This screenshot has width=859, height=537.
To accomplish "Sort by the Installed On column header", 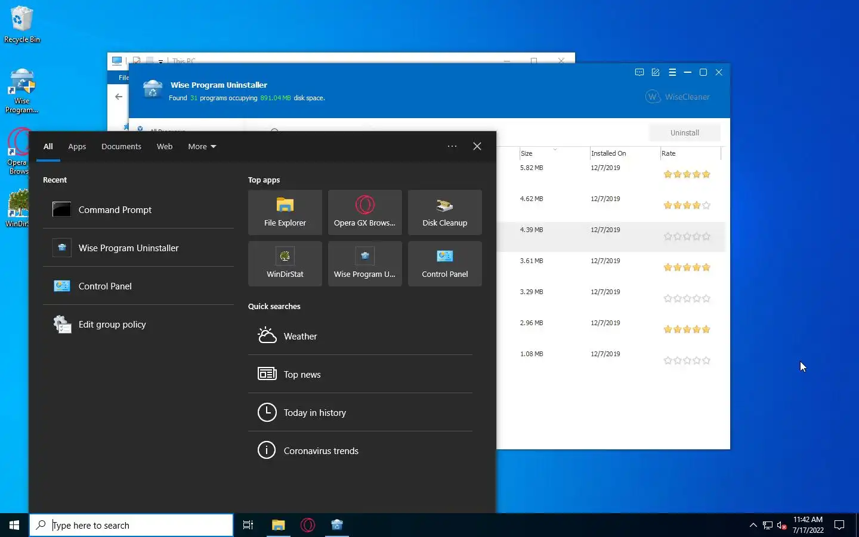I will (624, 153).
